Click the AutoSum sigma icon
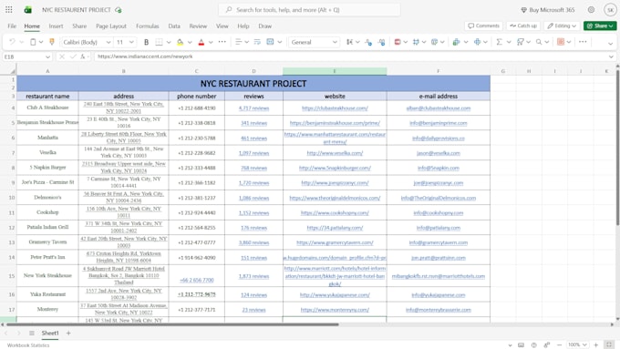The image size is (620, 349). pos(500,42)
